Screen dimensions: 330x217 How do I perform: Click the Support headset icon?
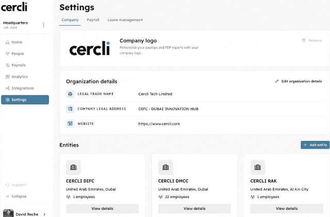click(x=8, y=185)
